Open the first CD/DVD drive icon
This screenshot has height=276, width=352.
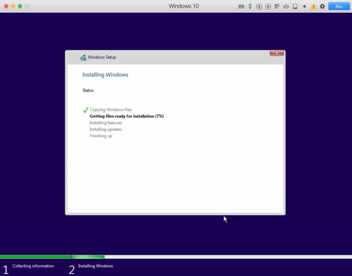point(259,7)
